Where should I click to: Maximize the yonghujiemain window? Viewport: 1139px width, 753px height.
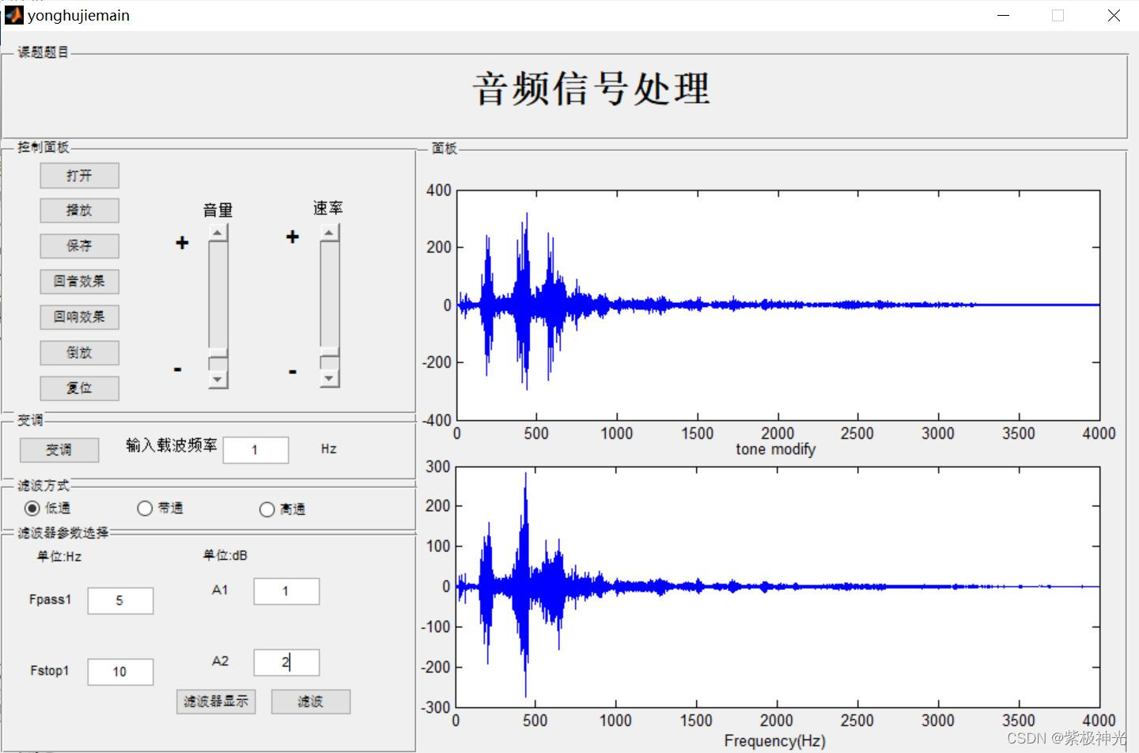pyautogui.click(x=1058, y=15)
